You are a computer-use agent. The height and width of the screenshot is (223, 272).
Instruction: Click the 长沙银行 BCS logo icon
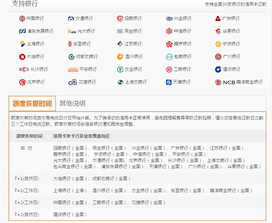pos(24,69)
